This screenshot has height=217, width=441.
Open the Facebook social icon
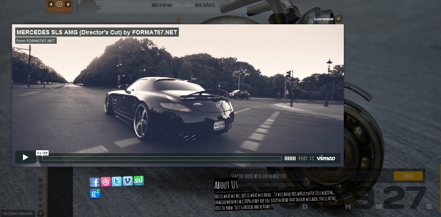(95, 182)
